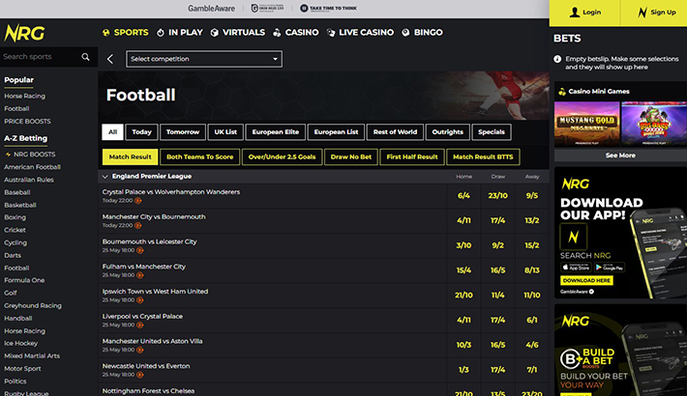Click the Sign Up button
The image size is (687, 396).
click(x=654, y=13)
